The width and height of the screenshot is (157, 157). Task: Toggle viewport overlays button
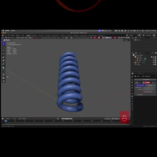[x=99, y=38]
